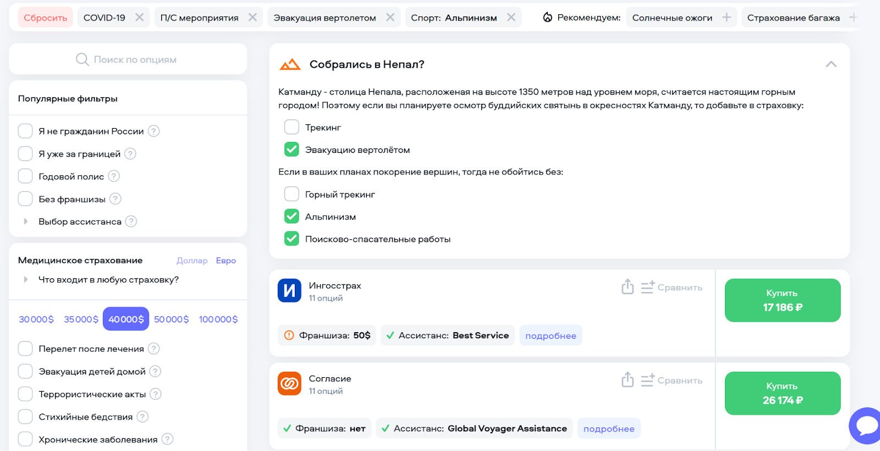Image resolution: width=880 pixels, height=451 pixels.
Task: Click help icon beside Стихийные бедствия
Action: pos(142,417)
